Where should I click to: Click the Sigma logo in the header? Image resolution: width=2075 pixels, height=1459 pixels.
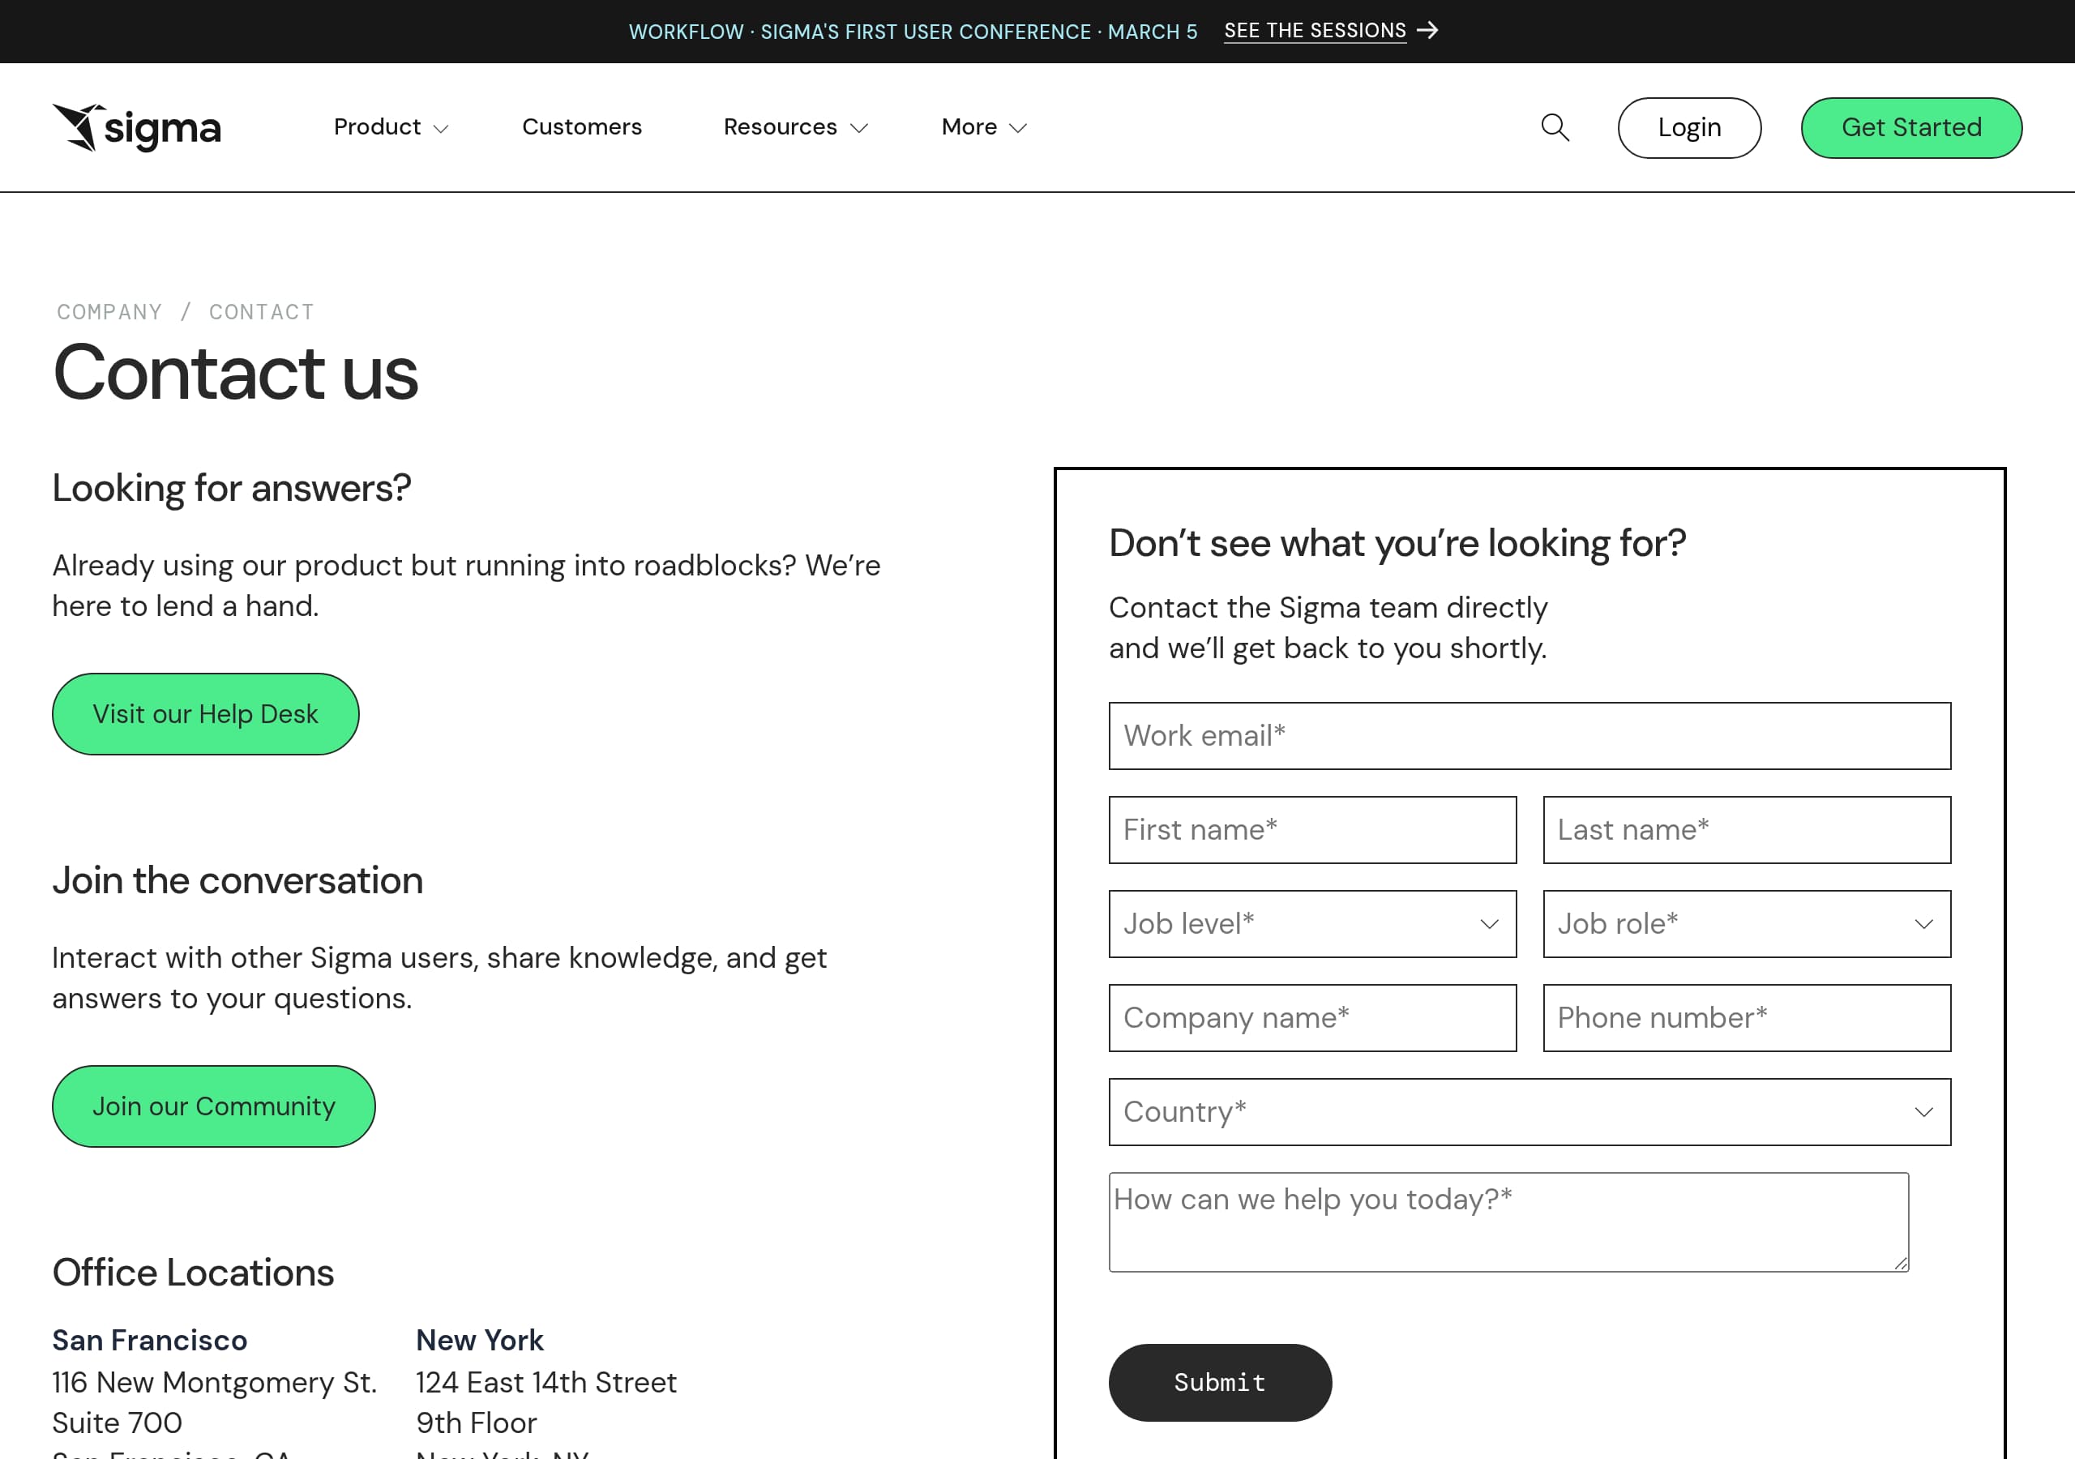pyautogui.click(x=137, y=126)
